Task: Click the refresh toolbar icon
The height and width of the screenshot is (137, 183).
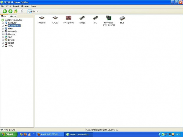Action: coord(22,11)
